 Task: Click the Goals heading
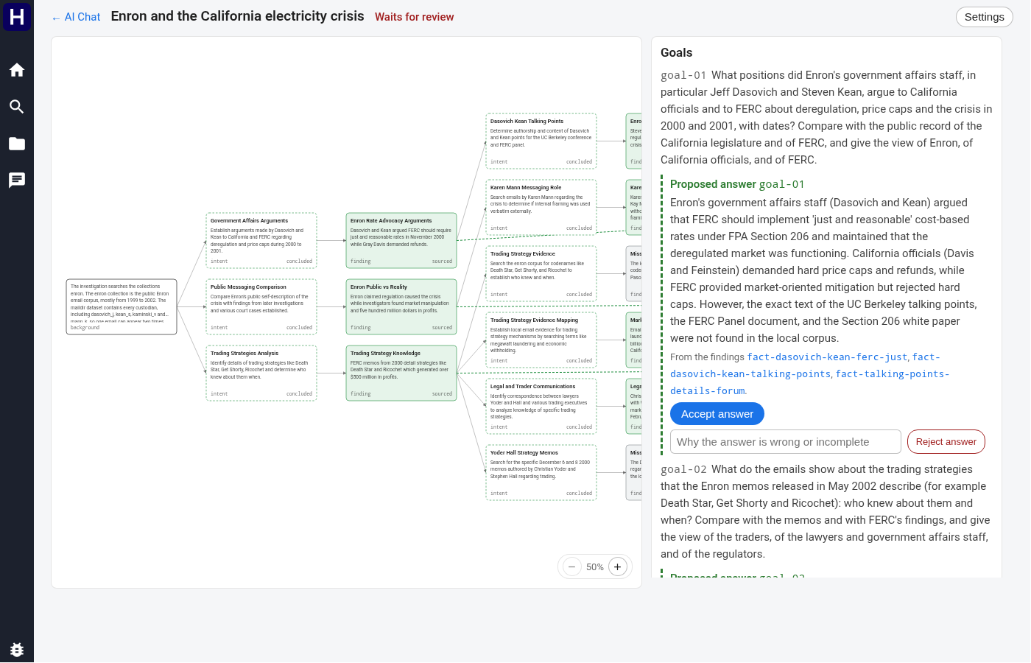point(677,52)
